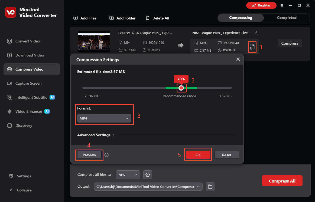Click the help question mark icon
This screenshot has width=315, height=202.
click(x=106, y=155)
